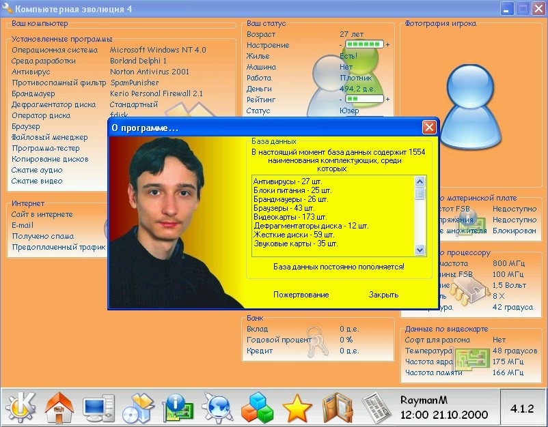Increase Настроение with plus sign
The width and height of the screenshot is (548, 427).
pos(387,44)
